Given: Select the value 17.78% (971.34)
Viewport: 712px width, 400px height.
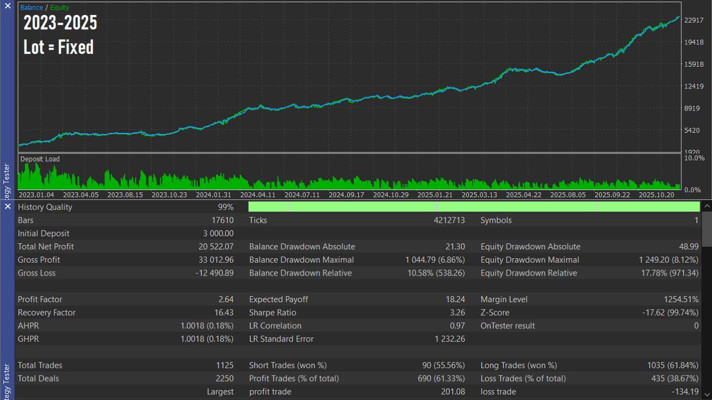Looking at the screenshot, I should (670, 273).
